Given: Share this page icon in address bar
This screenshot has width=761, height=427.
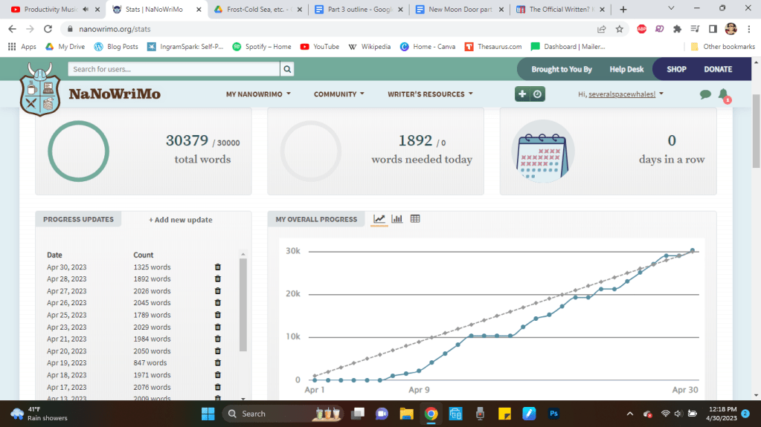Looking at the screenshot, I should click(x=601, y=29).
